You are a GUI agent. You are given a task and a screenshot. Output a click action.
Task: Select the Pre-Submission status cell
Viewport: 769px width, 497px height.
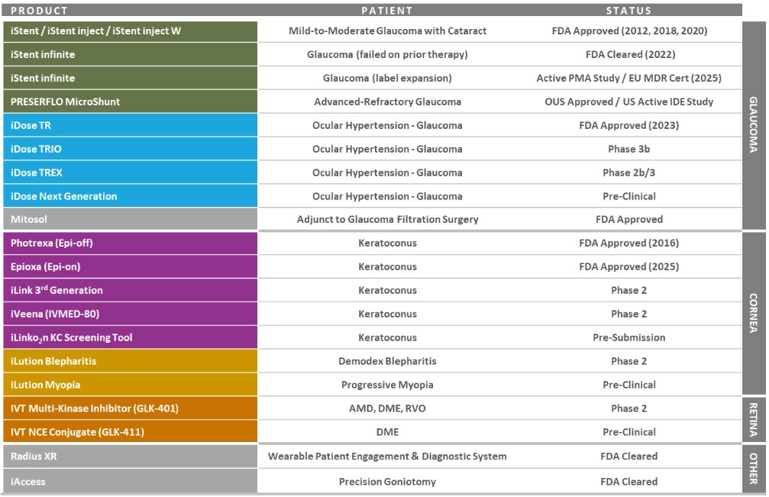pyautogui.click(x=629, y=337)
